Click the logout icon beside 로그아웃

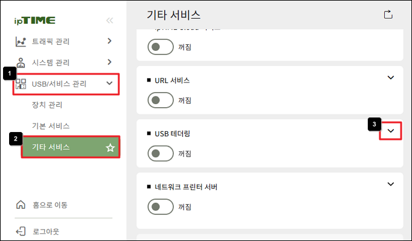click(x=21, y=231)
